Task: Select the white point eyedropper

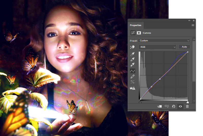Action: click(132, 64)
